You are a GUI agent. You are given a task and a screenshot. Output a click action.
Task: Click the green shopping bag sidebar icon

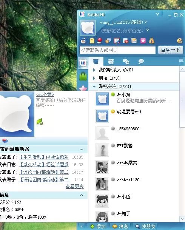(83, 76)
